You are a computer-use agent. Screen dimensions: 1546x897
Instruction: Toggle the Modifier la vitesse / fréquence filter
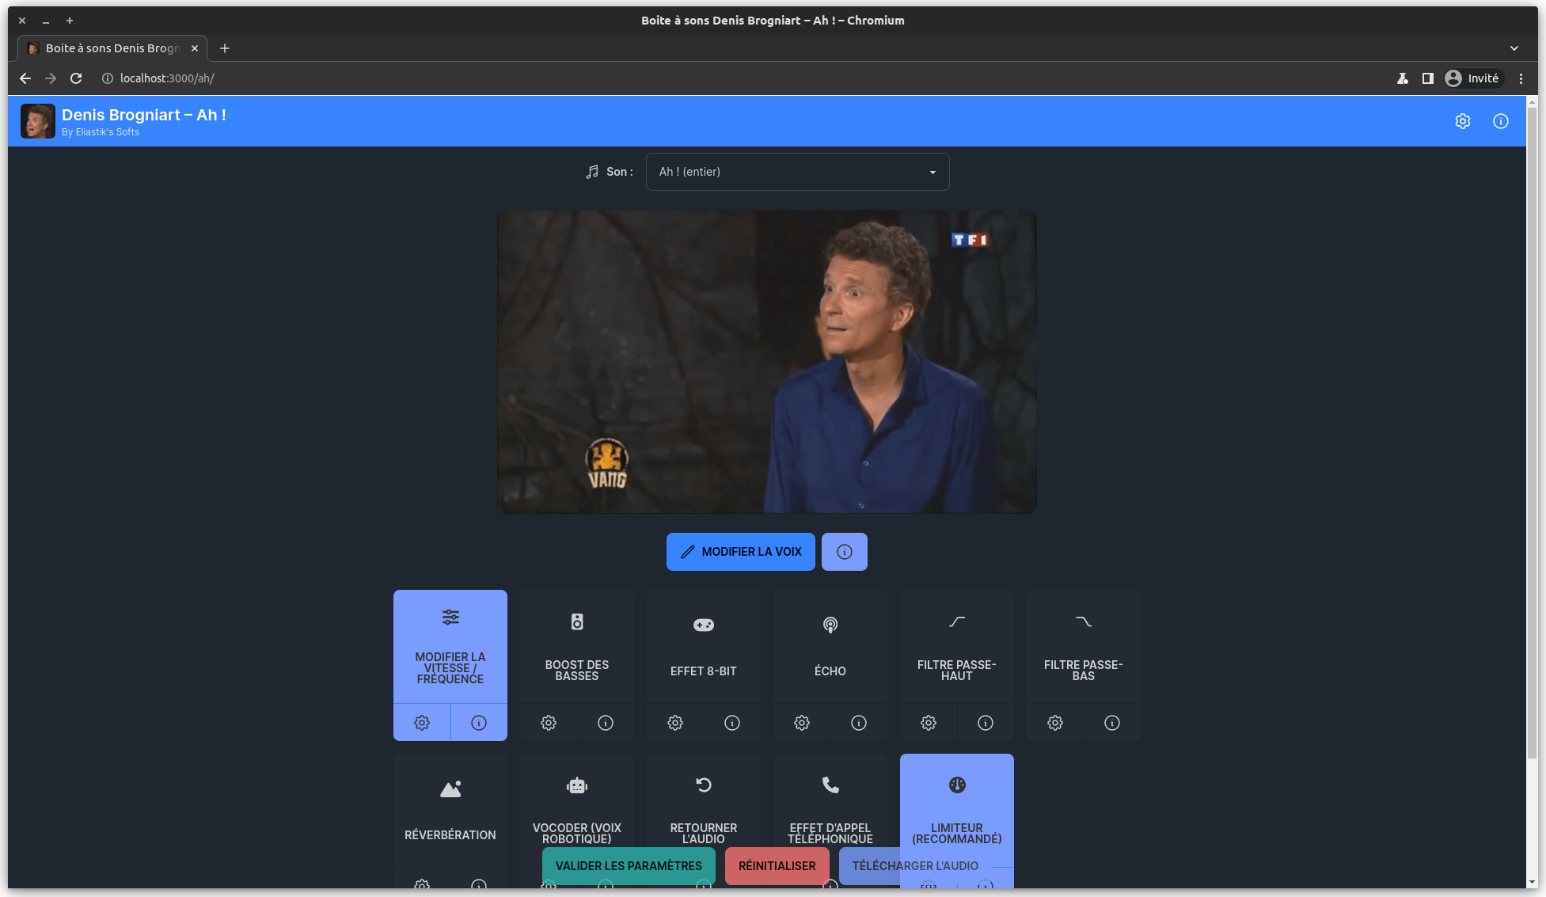[x=450, y=645]
